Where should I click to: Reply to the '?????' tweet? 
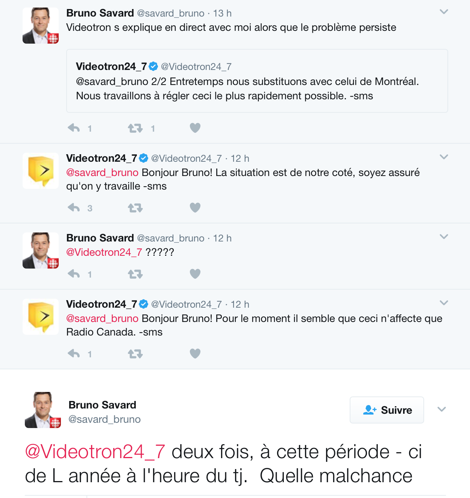point(74,274)
